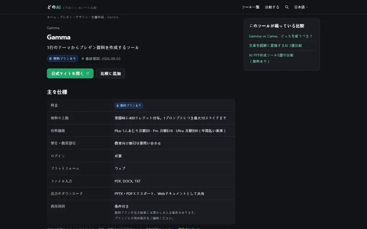Viewport: 367px width, 229px height.
Task: Open the 日本語 language dropdown
Action: coord(301,7)
